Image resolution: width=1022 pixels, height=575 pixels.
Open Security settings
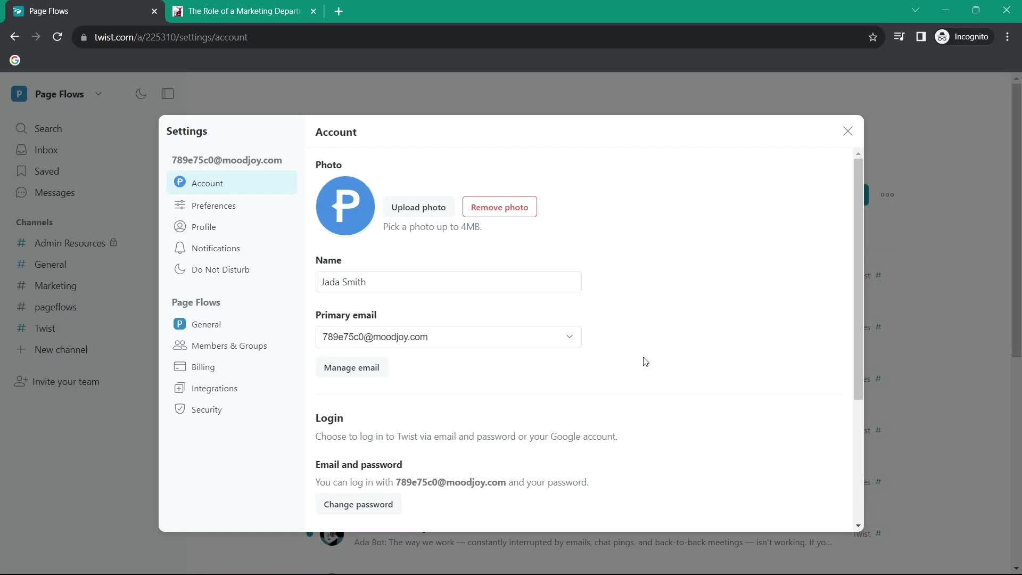[232, 409]
